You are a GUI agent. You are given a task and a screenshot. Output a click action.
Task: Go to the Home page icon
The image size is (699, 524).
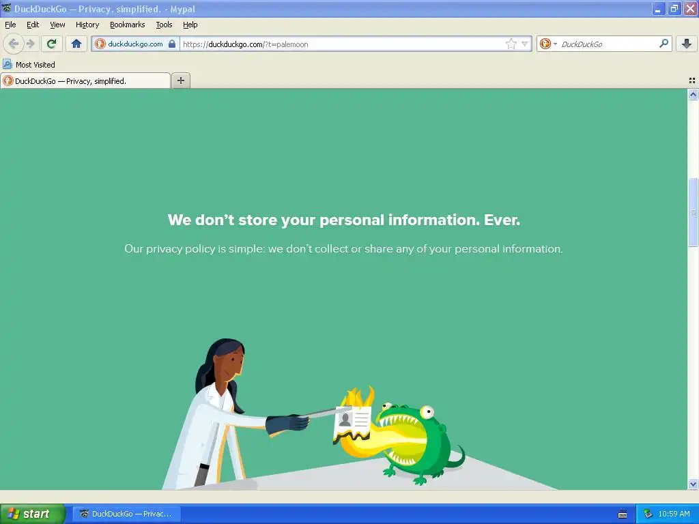pyautogui.click(x=76, y=44)
